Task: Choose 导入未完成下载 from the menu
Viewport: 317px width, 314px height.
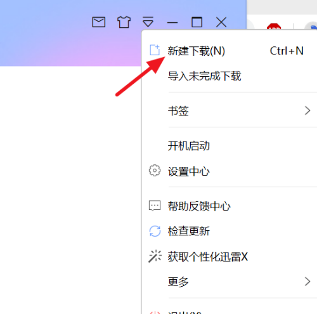Action: (x=230, y=76)
